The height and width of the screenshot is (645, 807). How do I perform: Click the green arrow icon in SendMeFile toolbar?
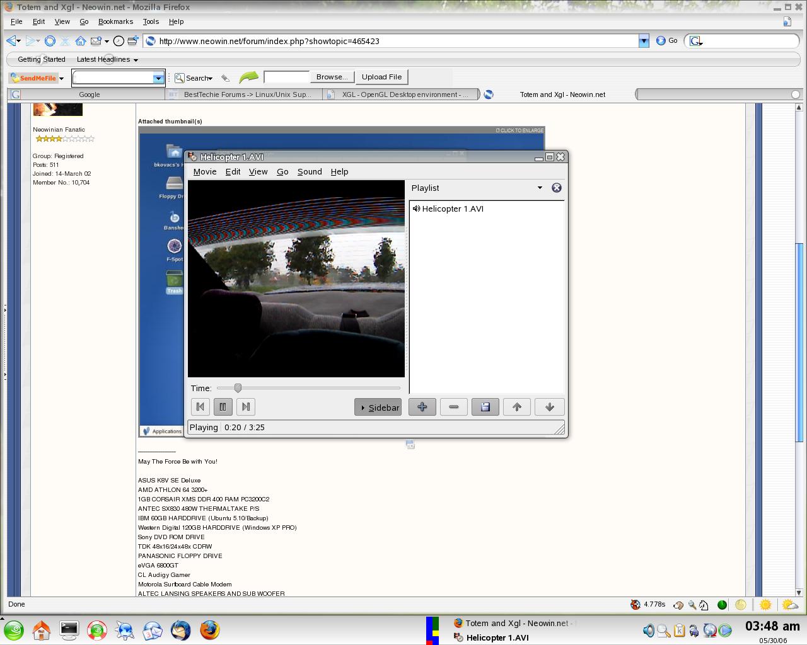(249, 77)
